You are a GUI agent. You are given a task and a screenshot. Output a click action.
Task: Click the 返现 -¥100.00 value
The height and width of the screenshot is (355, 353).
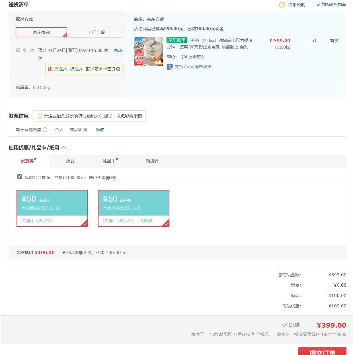(336, 296)
